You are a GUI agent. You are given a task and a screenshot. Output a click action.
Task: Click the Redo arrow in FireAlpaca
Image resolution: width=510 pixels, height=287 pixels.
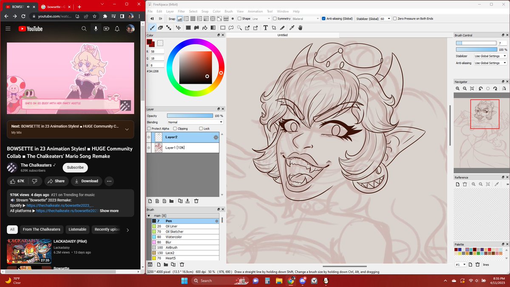(161, 19)
